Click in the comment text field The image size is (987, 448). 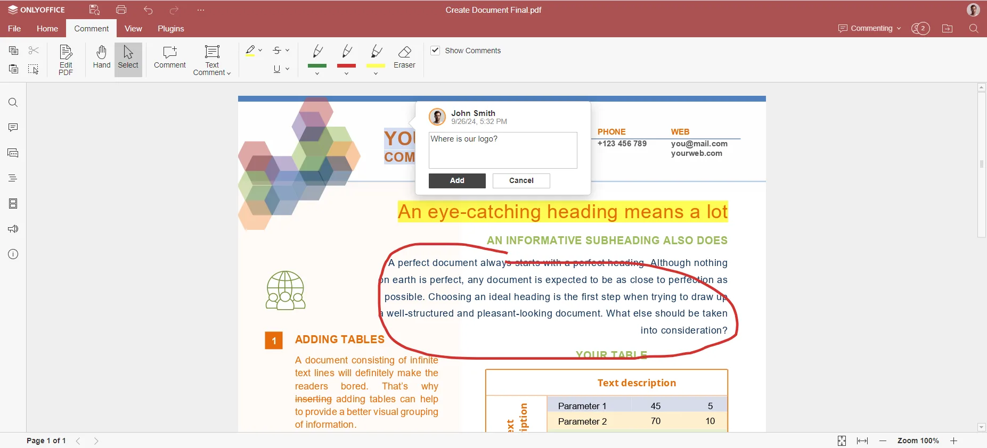pyautogui.click(x=503, y=151)
